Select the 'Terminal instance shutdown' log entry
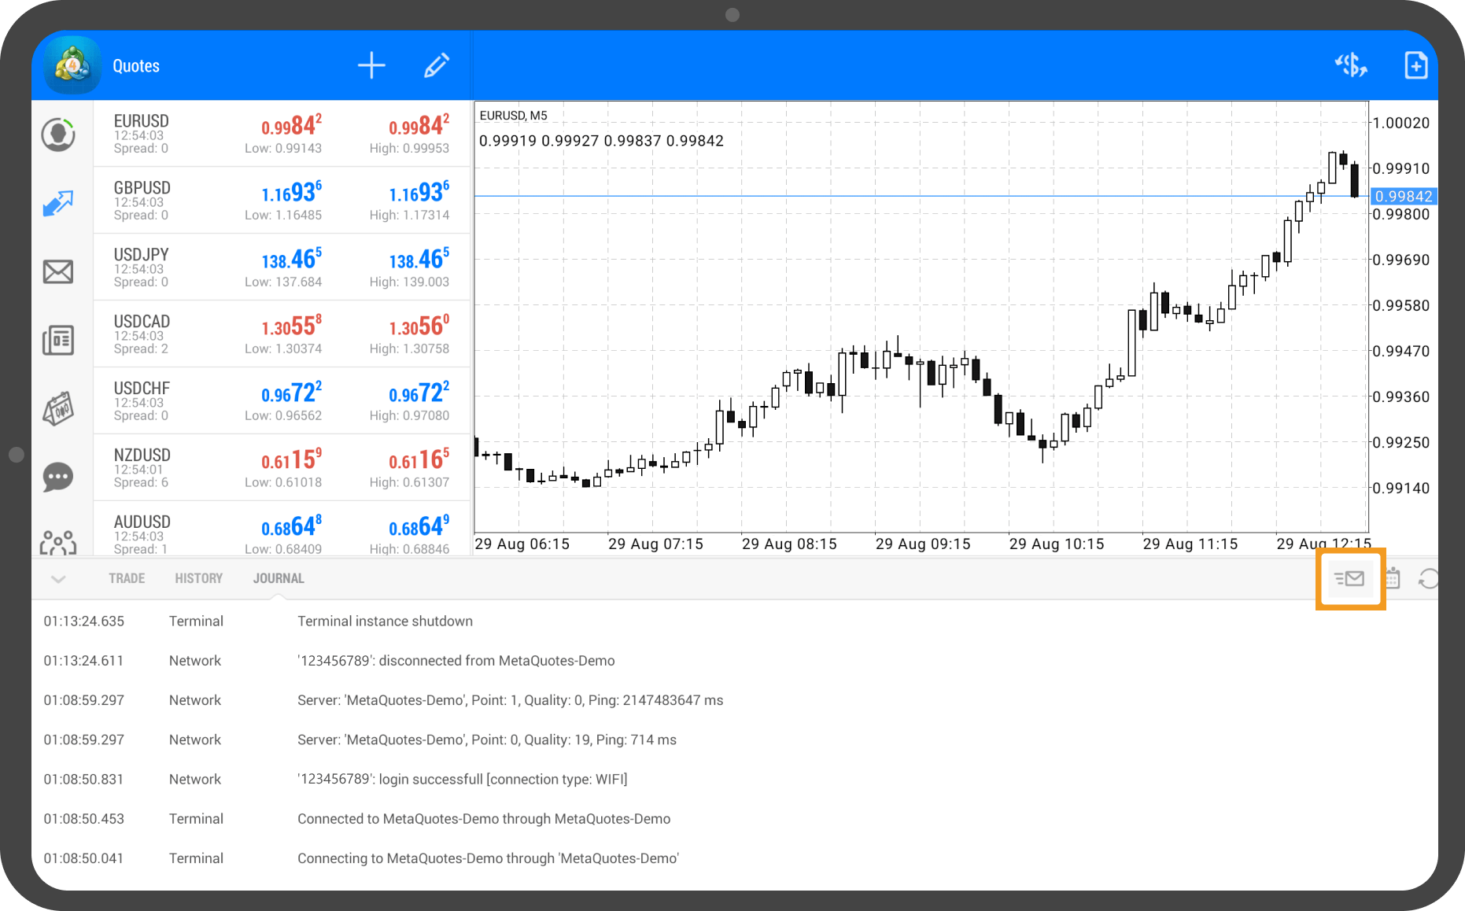This screenshot has width=1465, height=911. [385, 621]
